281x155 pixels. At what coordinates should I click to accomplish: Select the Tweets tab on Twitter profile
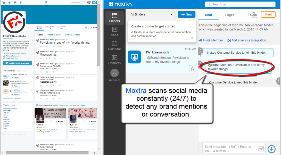(40, 35)
